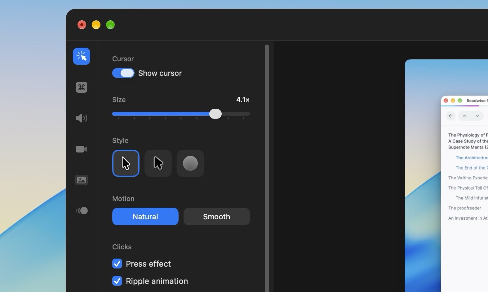Toggle the Show cursor switch
The image size is (488, 292).
coord(123,73)
